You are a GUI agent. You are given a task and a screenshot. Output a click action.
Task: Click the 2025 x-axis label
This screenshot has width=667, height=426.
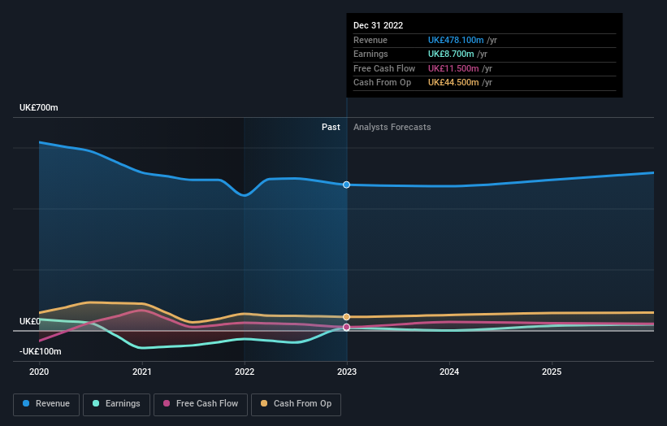coord(552,372)
